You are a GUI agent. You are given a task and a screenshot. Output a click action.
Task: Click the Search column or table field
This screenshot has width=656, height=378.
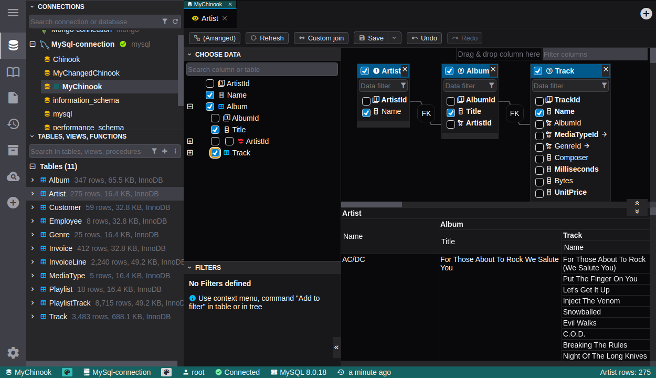(262, 69)
